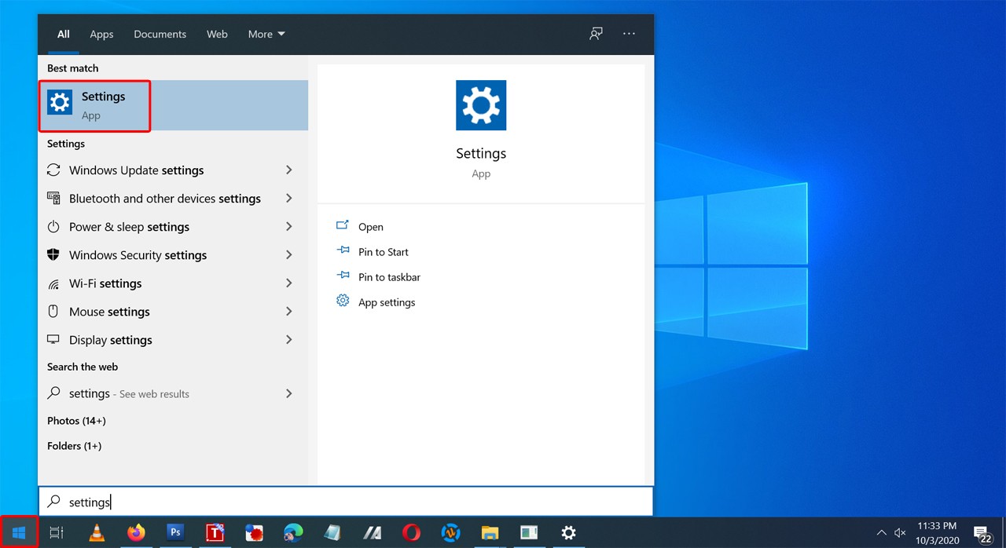Open File Explorer from the taskbar

(x=490, y=533)
